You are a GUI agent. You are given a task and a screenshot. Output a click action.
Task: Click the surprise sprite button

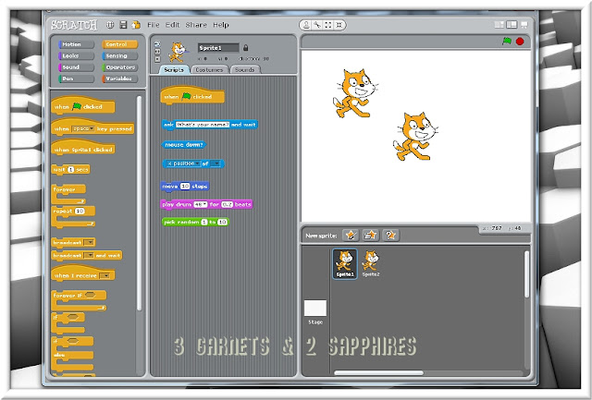point(390,236)
